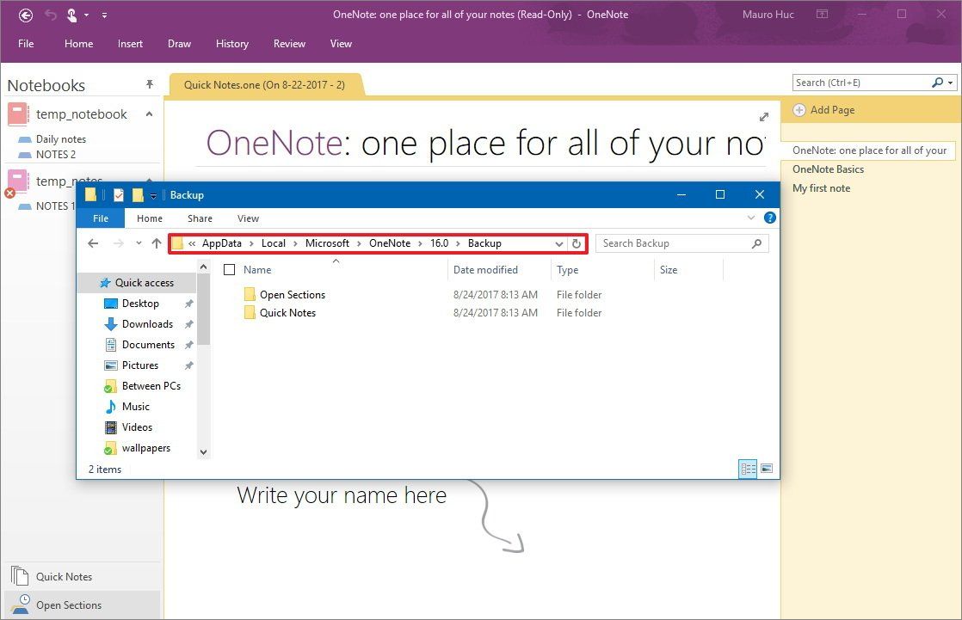Click AppData in the address path
Viewport: 962px width, 620px height.
coord(221,243)
